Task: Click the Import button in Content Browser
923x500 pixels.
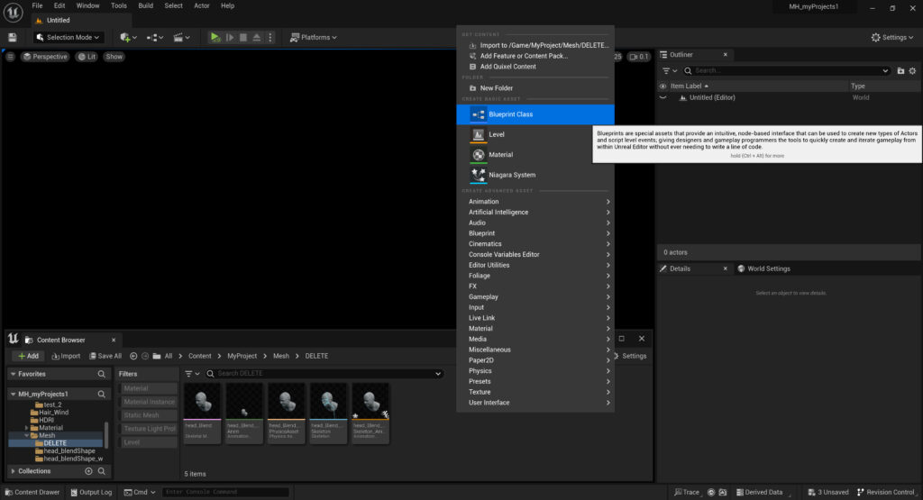Action: (65, 356)
